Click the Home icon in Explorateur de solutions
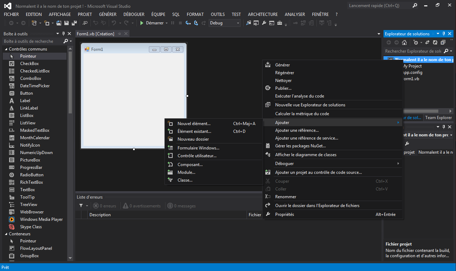This screenshot has height=271, width=456. click(x=404, y=42)
